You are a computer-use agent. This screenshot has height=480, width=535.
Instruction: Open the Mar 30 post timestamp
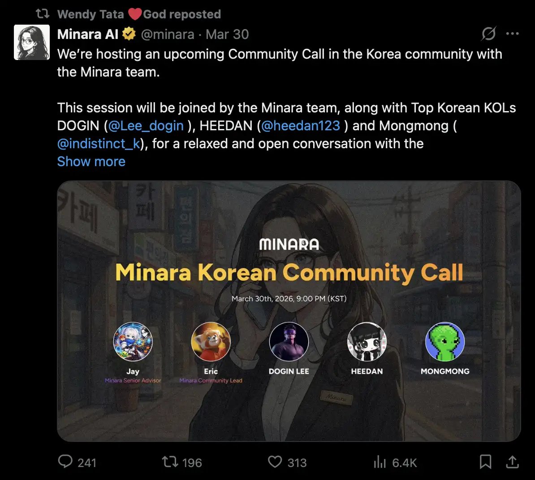[x=227, y=34]
